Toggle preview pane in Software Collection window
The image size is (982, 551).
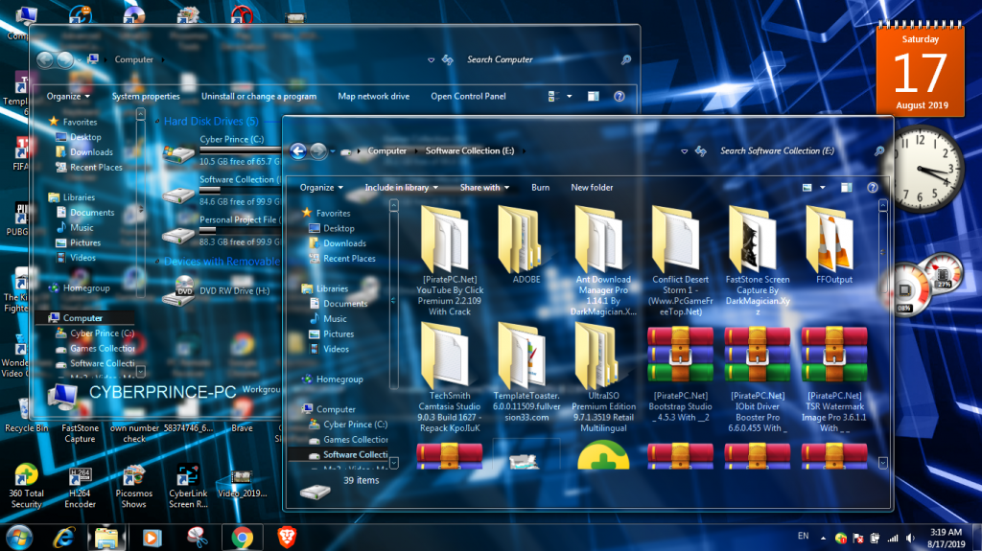[x=846, y=187]
